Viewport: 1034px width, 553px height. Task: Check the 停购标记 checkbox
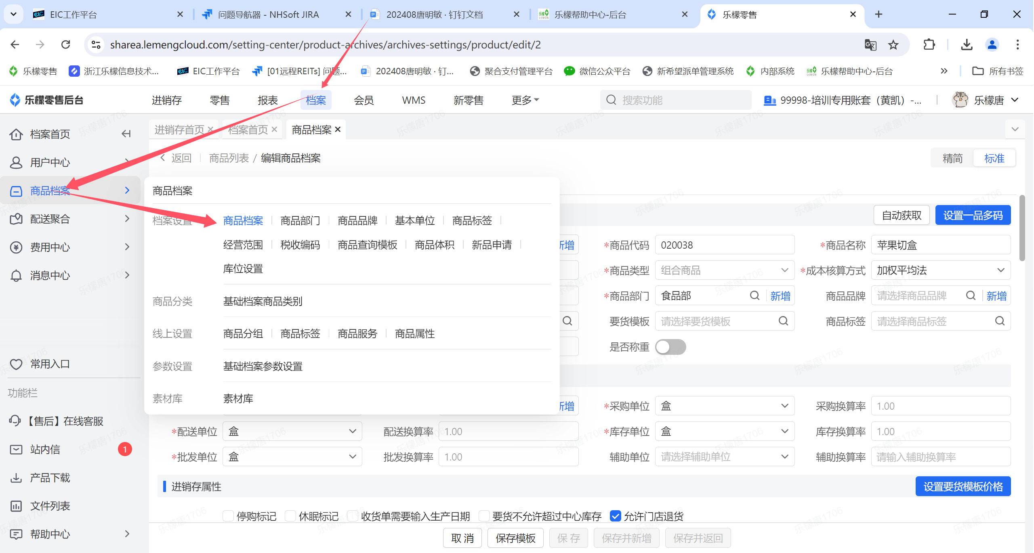pos(228,516)
